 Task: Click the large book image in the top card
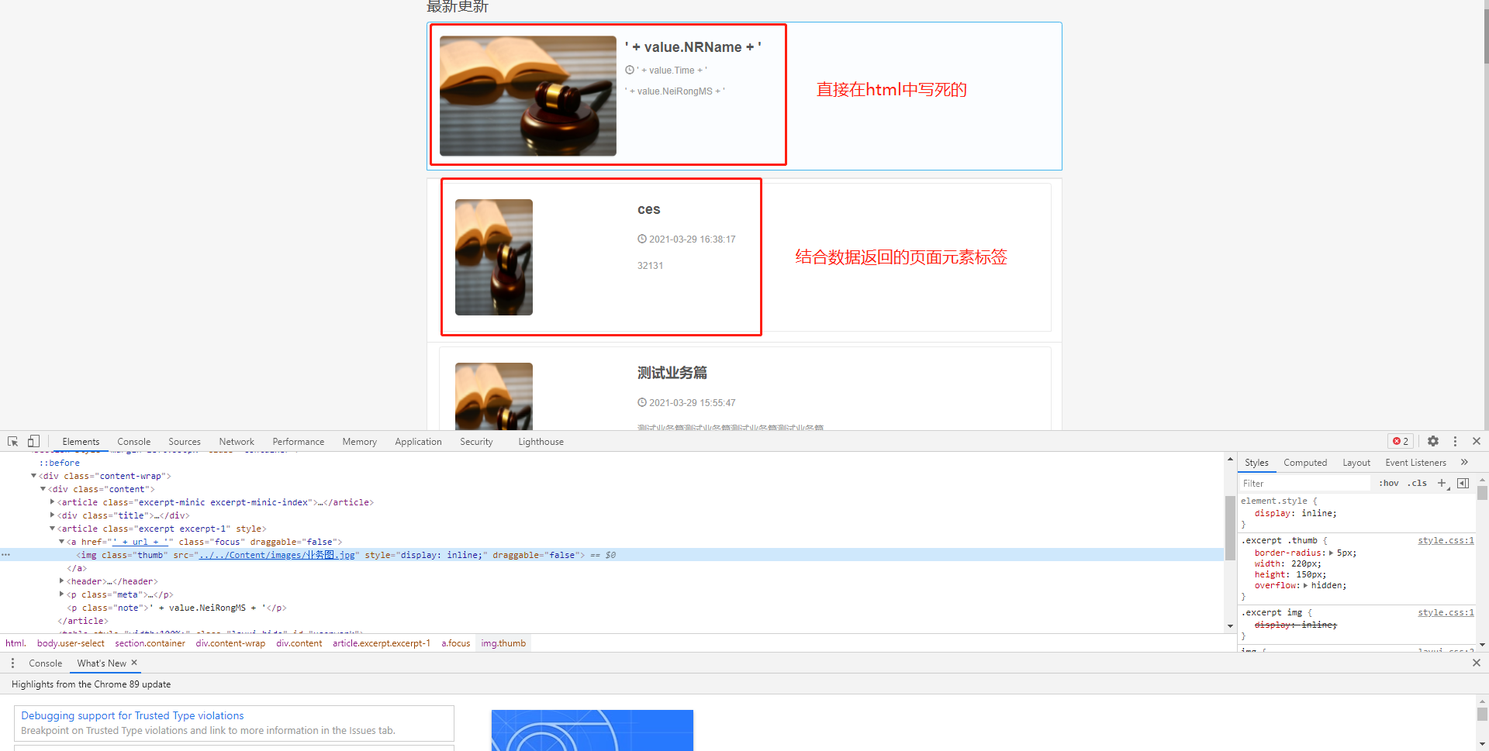click(x=527, y=95)
